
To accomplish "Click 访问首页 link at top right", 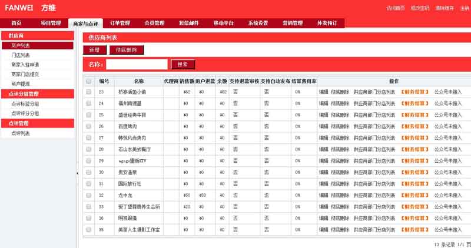I will [395, 8].
